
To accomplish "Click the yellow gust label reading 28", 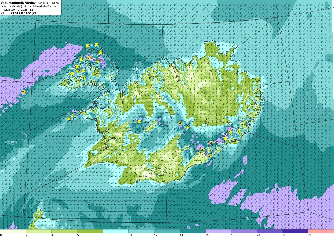I will (87, 46).
